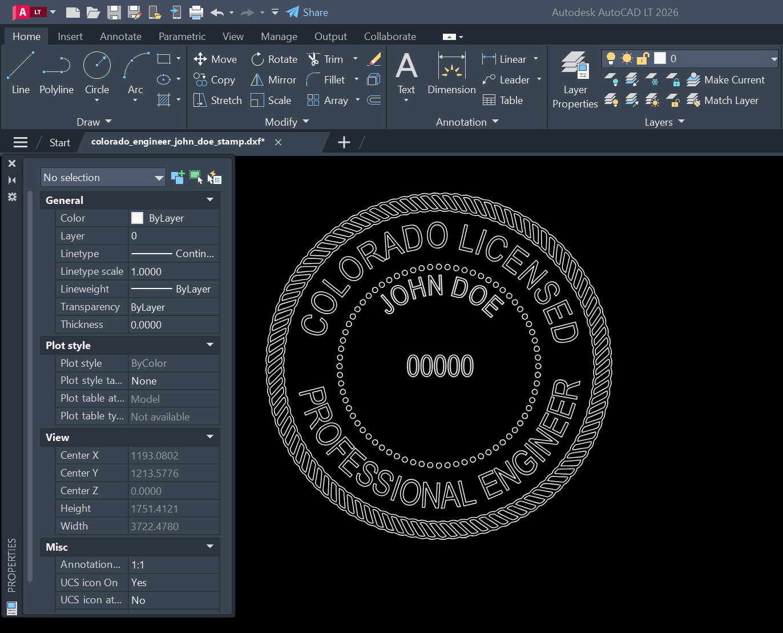Collapse the General section
The height and width of the screenshot is (633, 783).
coord(210,200)
